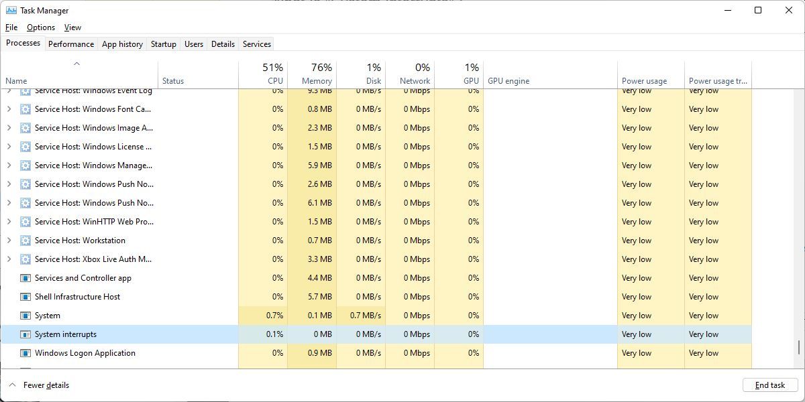Expand Service Host: Windows Font Ca... row

point(9,109)
